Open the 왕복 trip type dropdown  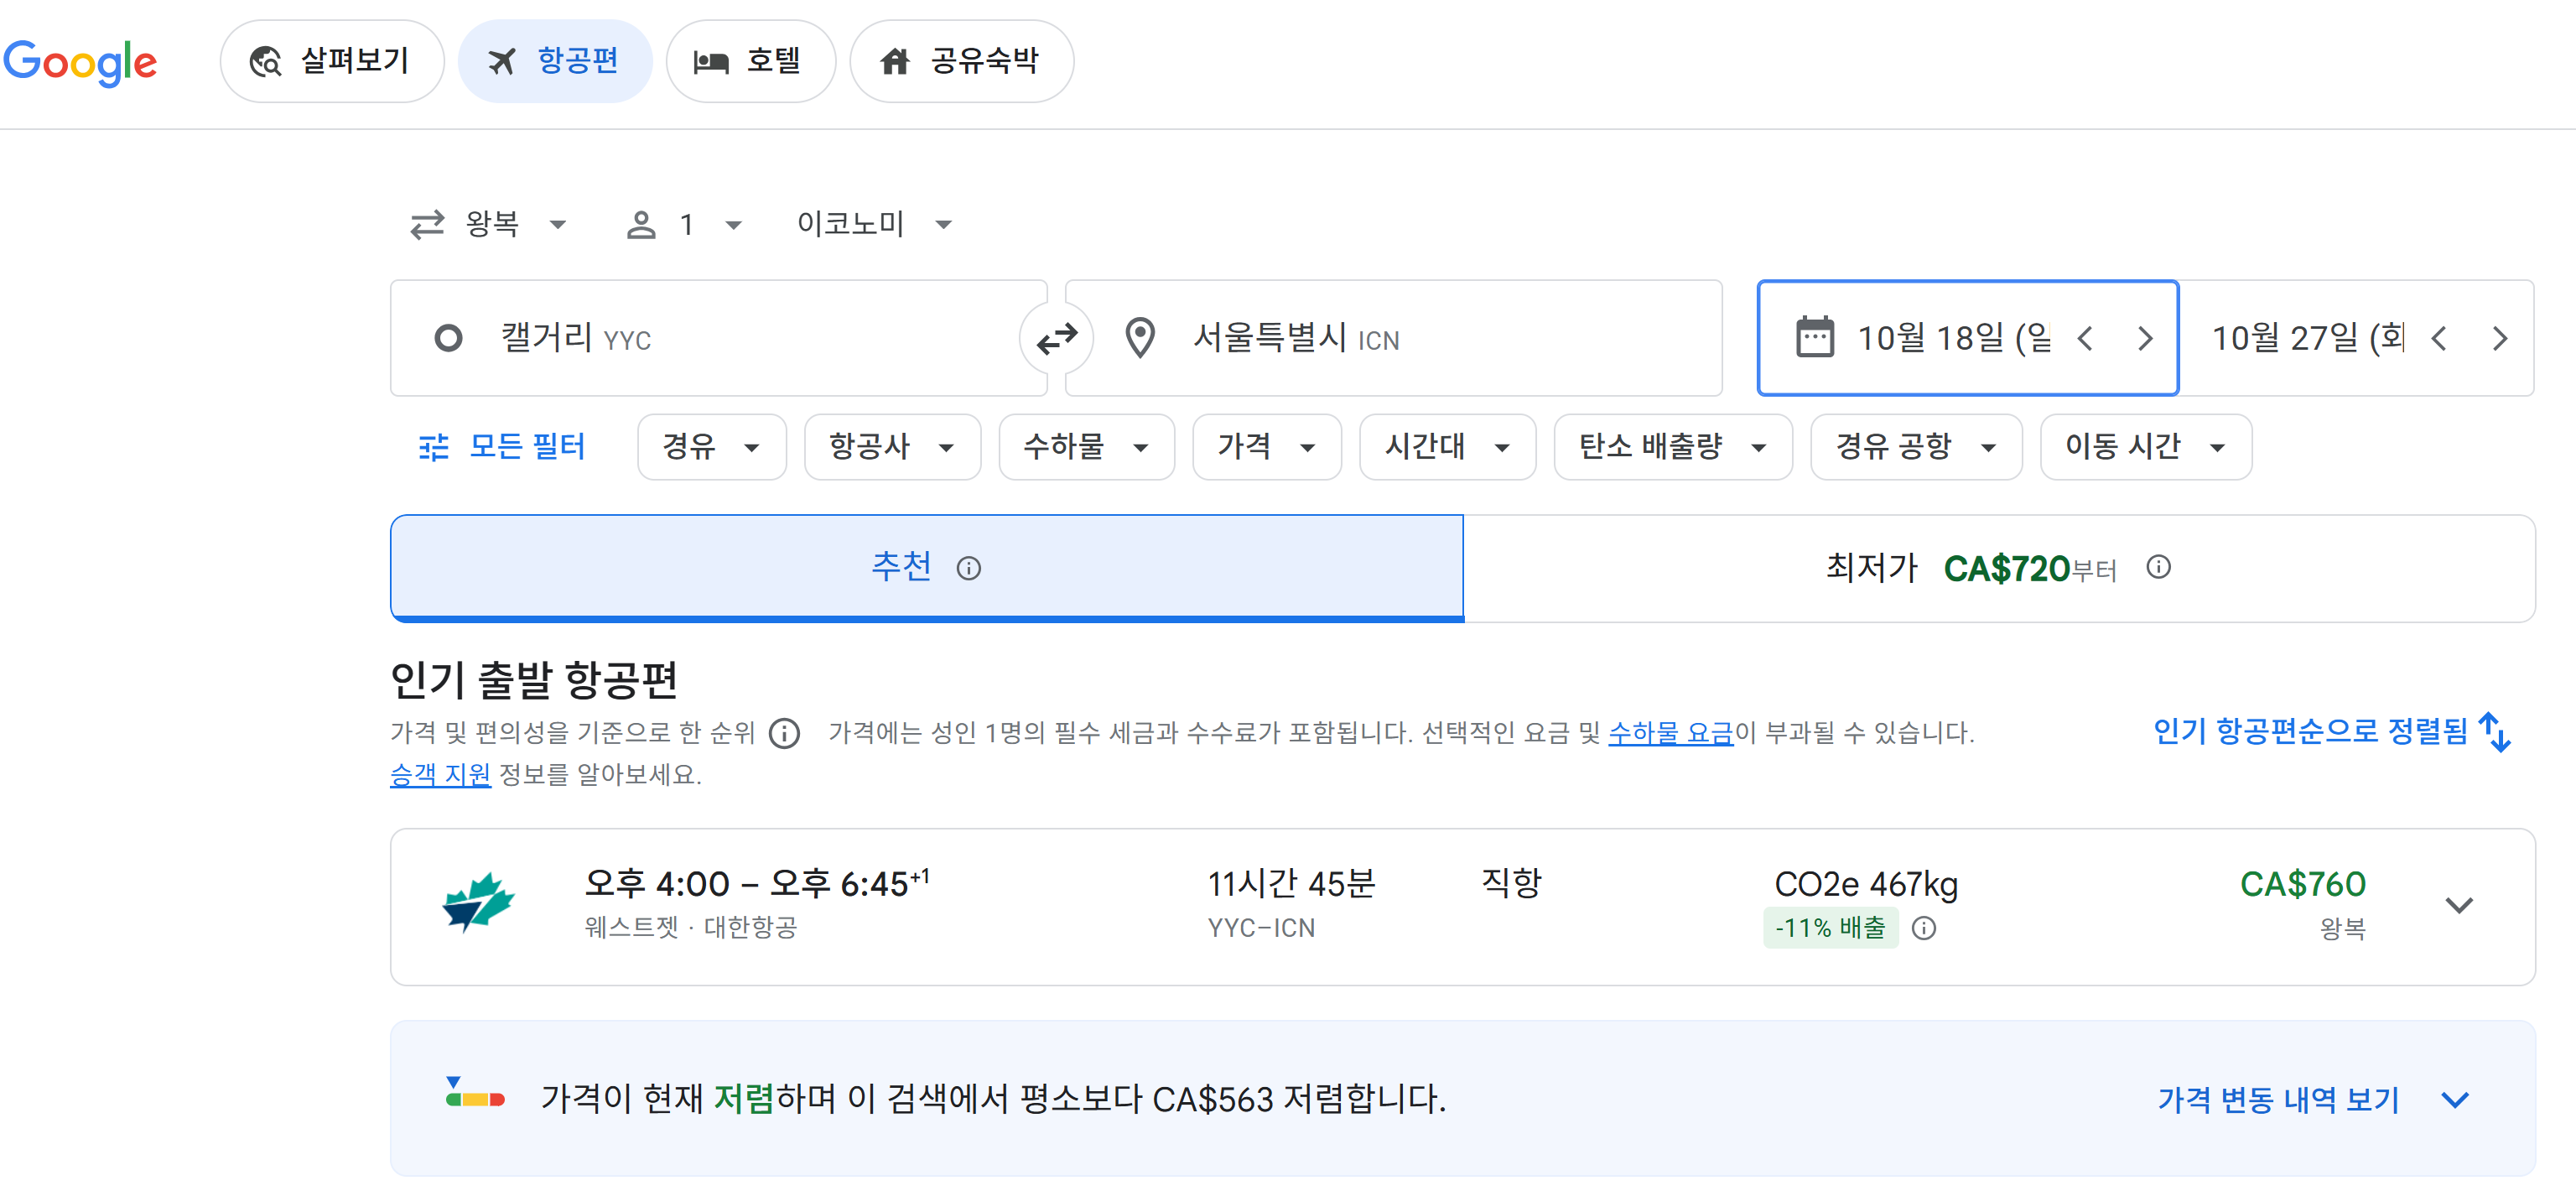pyautogui.click(x=489, y=224)
